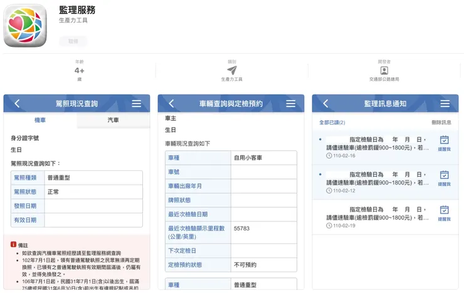464x293 pixels.
Task: Click the 駕照現況查詢 header title
Action: [76, 104]
